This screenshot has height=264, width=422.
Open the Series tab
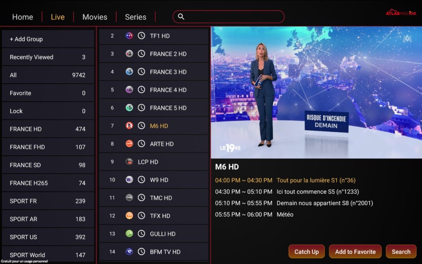pyautogui.click(x=136, y=17)
